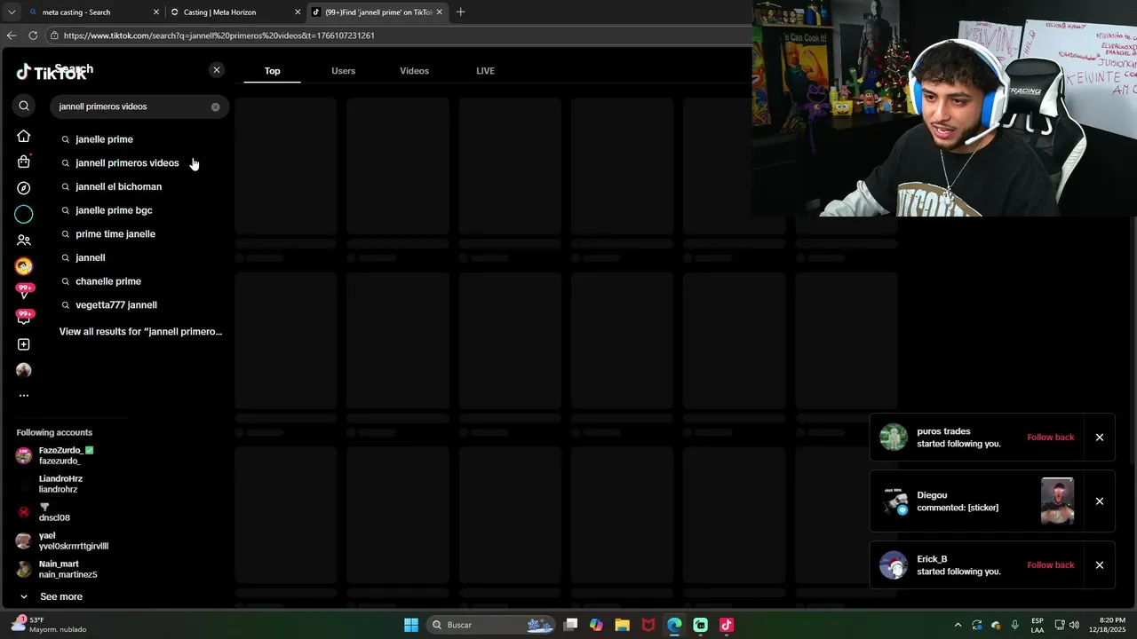The width and height of the screenshot is (1137, 639).
Task: Click the search box containing 'jannell primeros videos'
Action: click(x=139, y=106)
